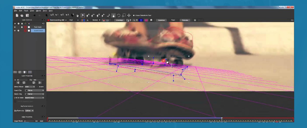The image size is (307, 128).
Task: Select the board track layer
Action: click(x=38, y=31)
